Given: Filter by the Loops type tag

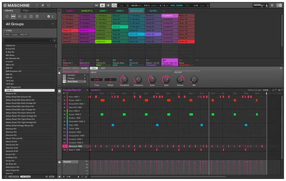Looking at the screenshot, I should (14, 34).
